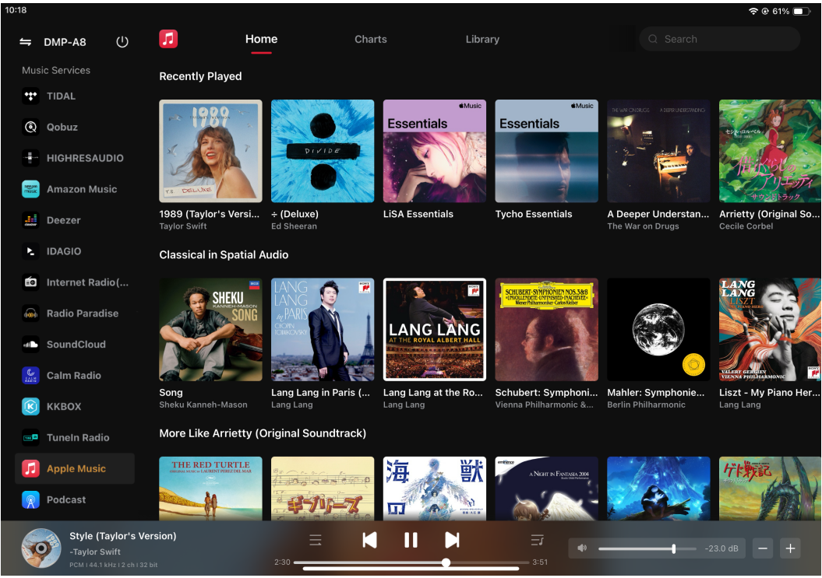Viewport: 822px width, 578px height.
Task: Open 1989 (Taylor's Version) album
Action: point(210,151)
